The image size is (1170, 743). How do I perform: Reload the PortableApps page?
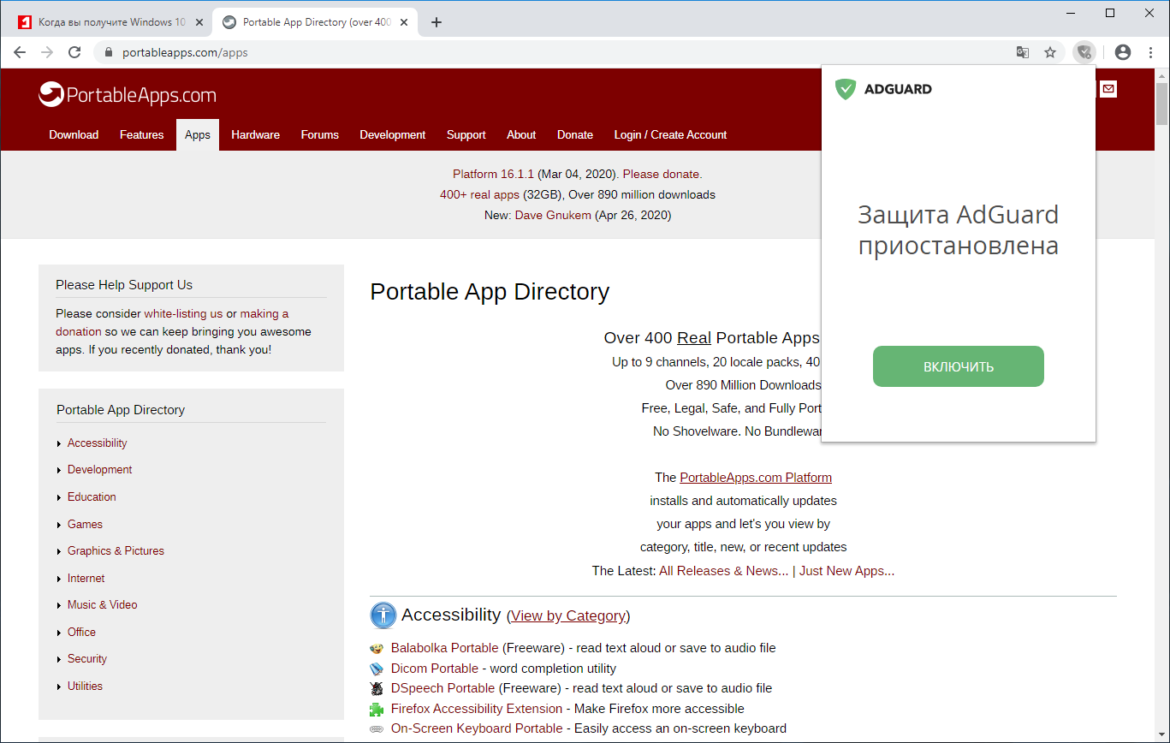tap(74, 52)
